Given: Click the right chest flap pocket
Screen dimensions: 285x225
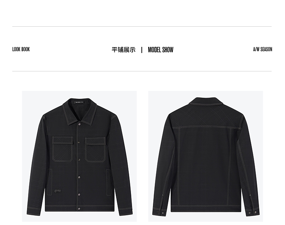Looking at the screenshot, I should [96, 150].
